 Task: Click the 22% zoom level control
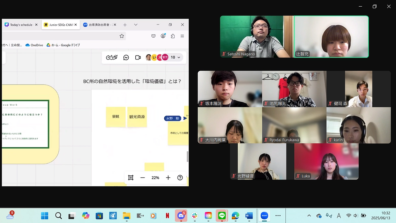(x=155, y=177)
